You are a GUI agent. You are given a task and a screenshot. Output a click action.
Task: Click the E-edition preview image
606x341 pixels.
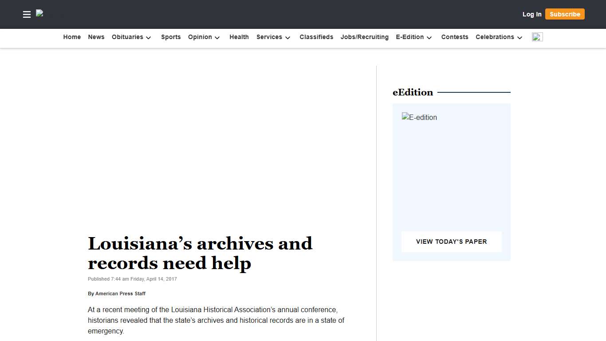419,117
